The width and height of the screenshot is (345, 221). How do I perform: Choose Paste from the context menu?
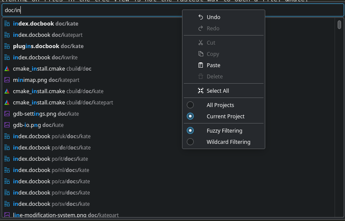[x=213, y=65]
